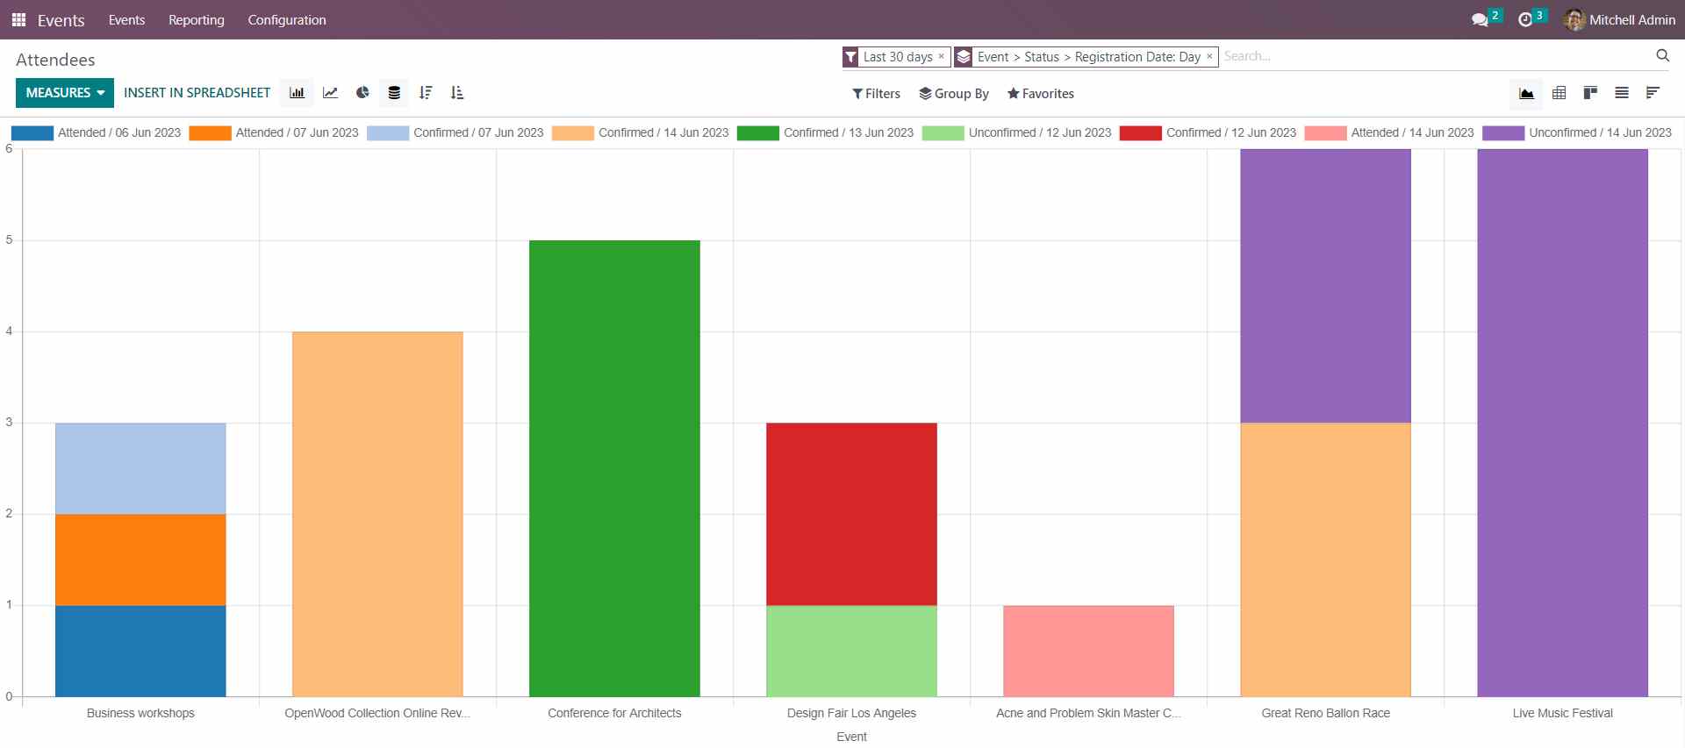Image resolution: width=1685 pixels, height=748 pixels.
Task: Switch to pie chart mode
Action: click(x=362, y=93)
